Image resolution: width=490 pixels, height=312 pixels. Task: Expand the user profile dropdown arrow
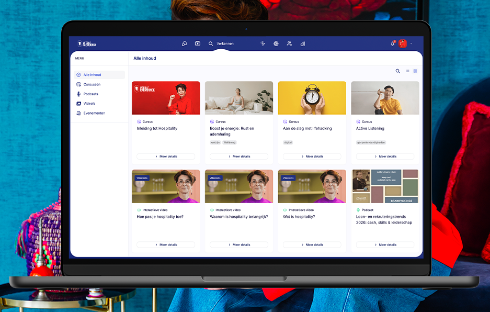coord(412,44)
